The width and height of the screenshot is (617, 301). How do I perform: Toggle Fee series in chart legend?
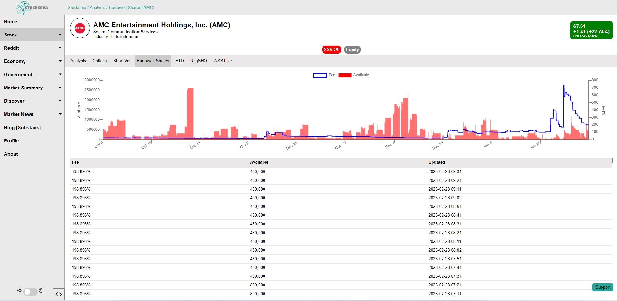(x=324, y=75)
